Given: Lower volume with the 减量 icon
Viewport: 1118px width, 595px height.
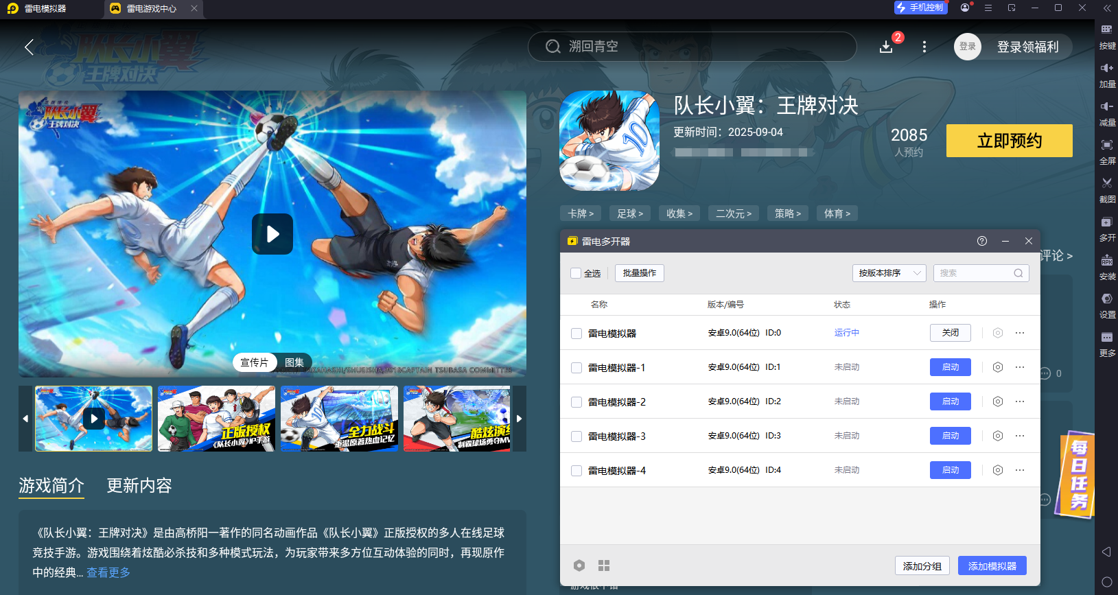Looking at the screenshot, I should (1107, 107).
